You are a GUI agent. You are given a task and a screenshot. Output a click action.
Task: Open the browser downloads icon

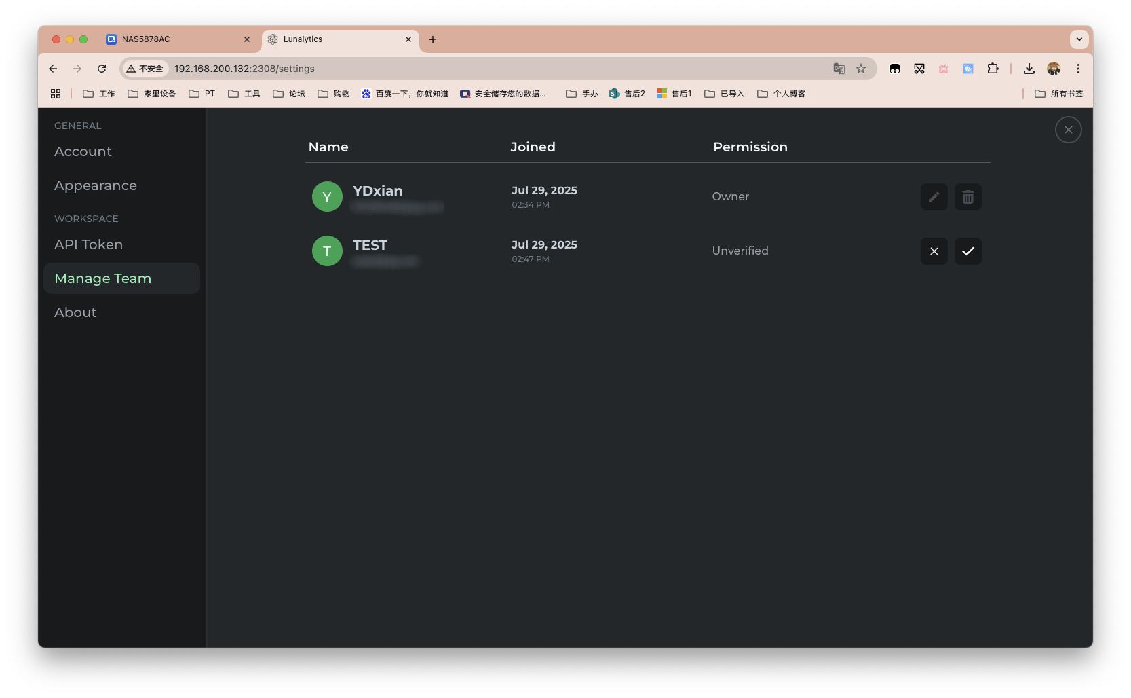(x=1029, y=69)
